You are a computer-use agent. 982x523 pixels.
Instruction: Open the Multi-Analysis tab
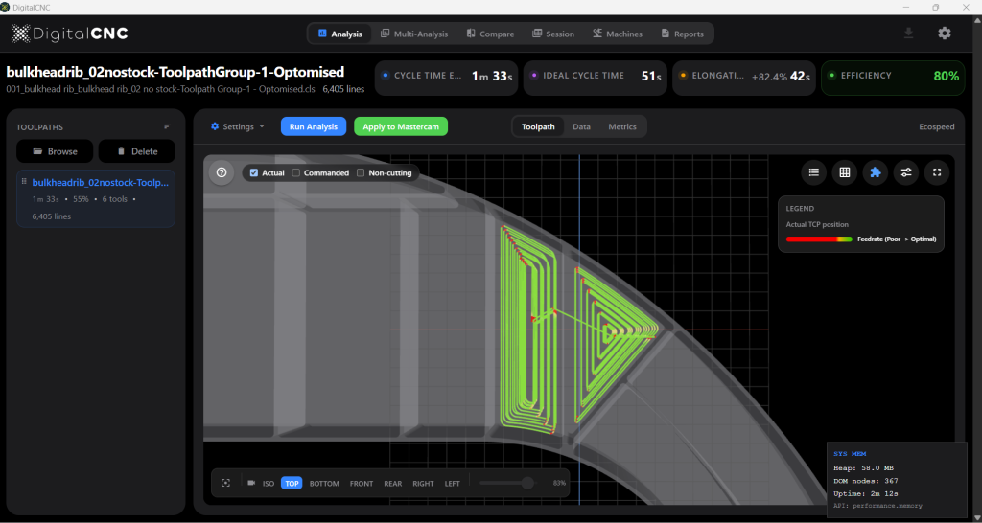(414, 34)
